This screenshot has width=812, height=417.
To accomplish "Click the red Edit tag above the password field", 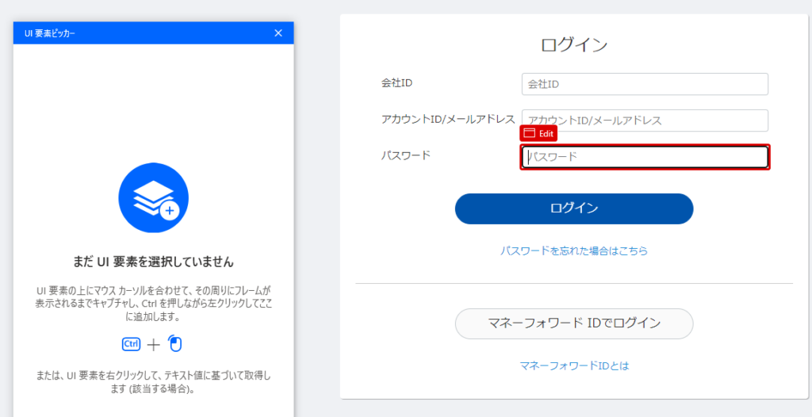I will pos(538,133).
